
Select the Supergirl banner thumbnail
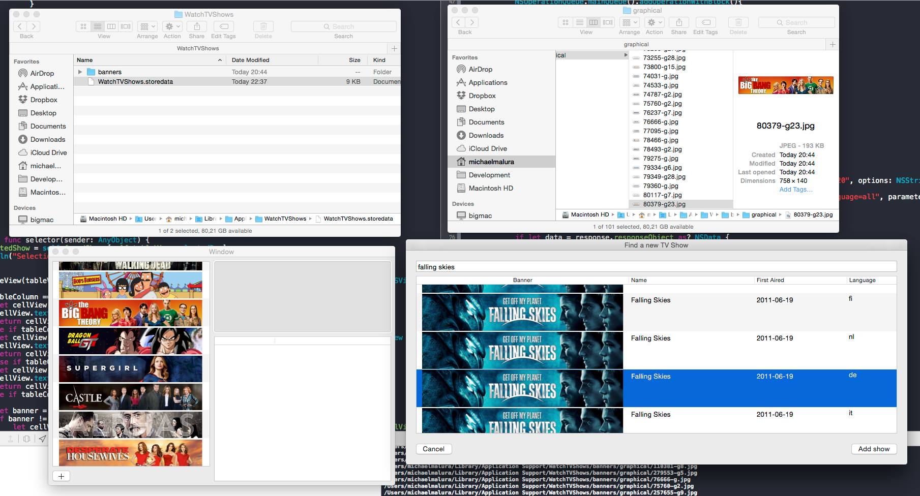[130, 368]
